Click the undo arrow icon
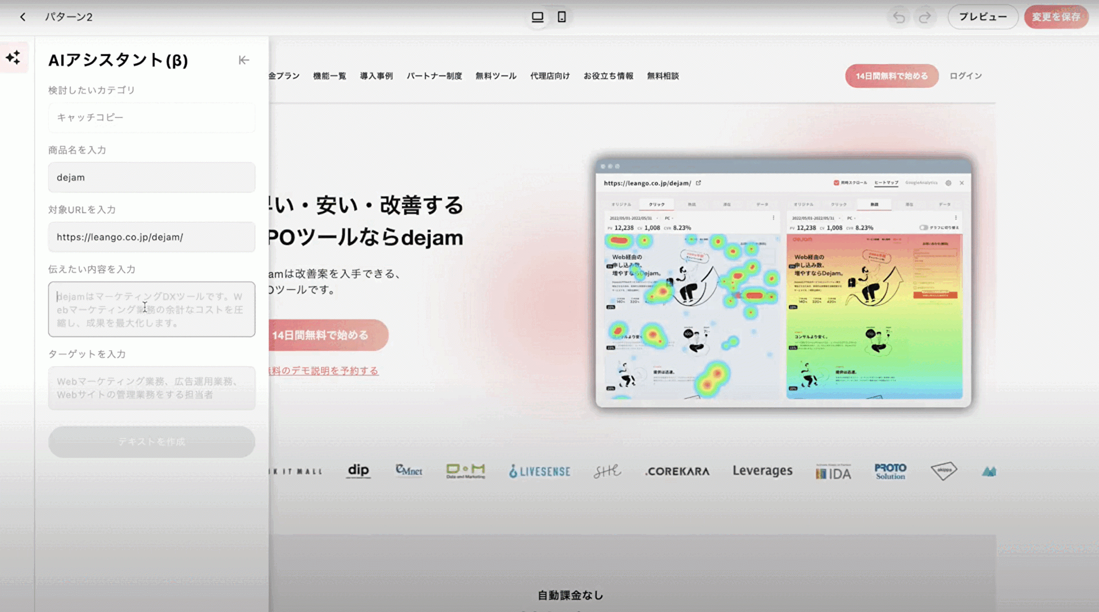This screenshot has width=1099, height=612. [x=899, y=17]
